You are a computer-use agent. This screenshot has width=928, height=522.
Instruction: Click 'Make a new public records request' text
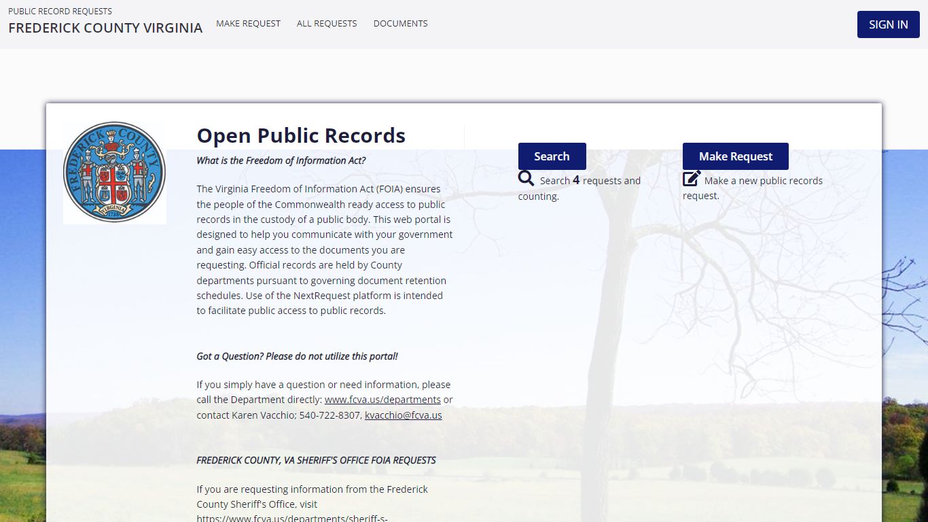[753, 188]
